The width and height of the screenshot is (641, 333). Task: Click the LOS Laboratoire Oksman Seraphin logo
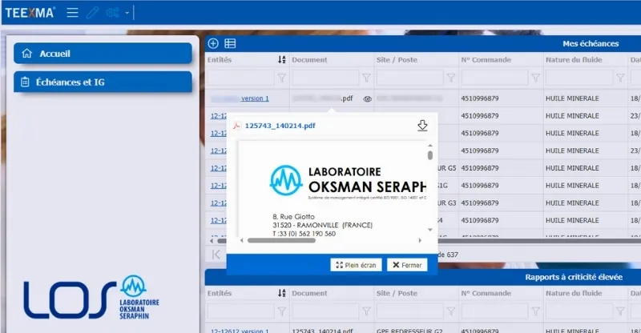pyautogui.click(x=91, y=298)
